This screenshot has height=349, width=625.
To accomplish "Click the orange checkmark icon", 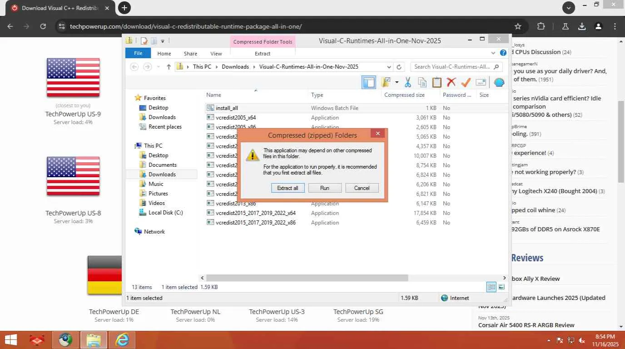I will click(466, 82).
